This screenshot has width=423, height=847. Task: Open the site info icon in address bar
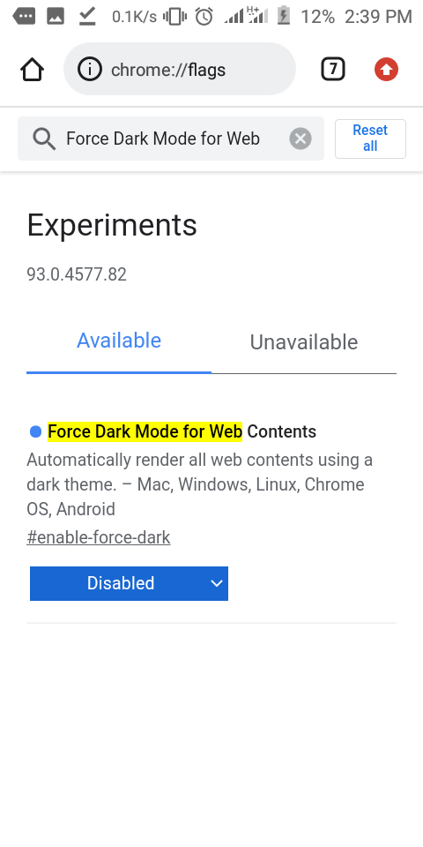pos(90,69)
